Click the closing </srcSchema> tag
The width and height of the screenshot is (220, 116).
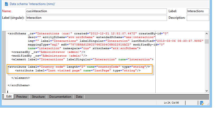19,85
